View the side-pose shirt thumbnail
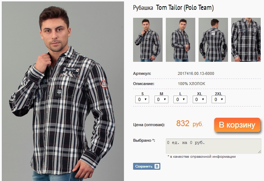Screen dimensions: 264x181 point(180,40)
